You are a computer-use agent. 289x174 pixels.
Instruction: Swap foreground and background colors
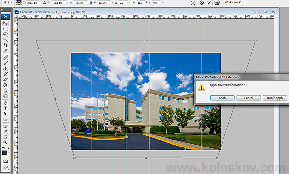tap(8, 148)
